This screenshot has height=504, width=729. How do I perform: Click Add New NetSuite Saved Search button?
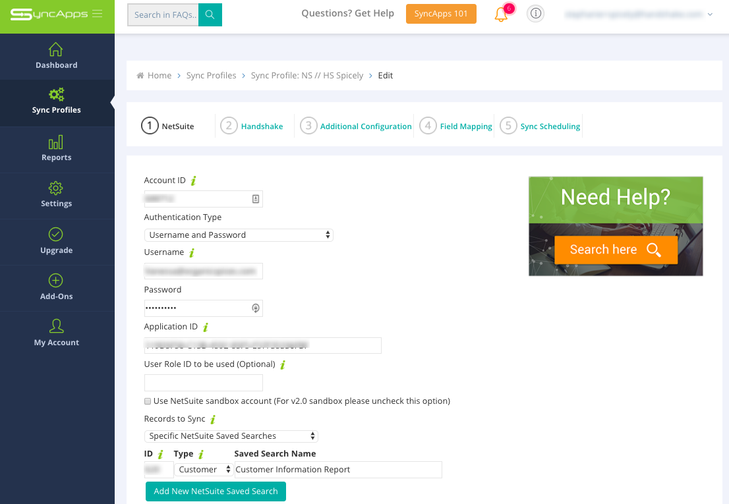pos(216,491)
